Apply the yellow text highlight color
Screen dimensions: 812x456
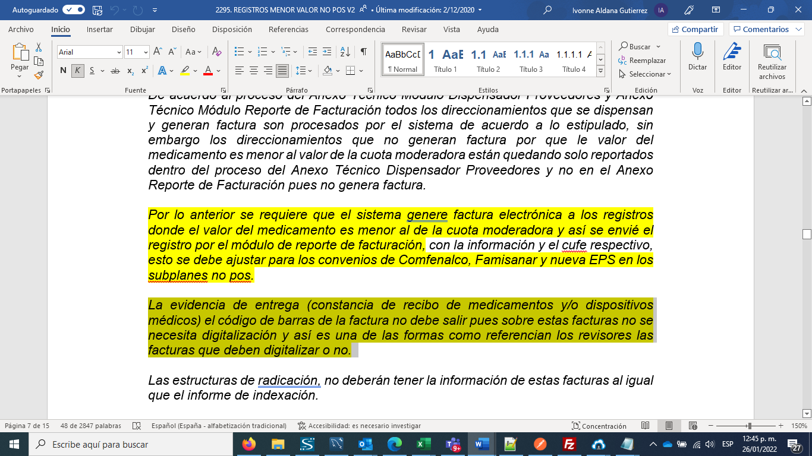pyautogui.click(x=185, y=71)
